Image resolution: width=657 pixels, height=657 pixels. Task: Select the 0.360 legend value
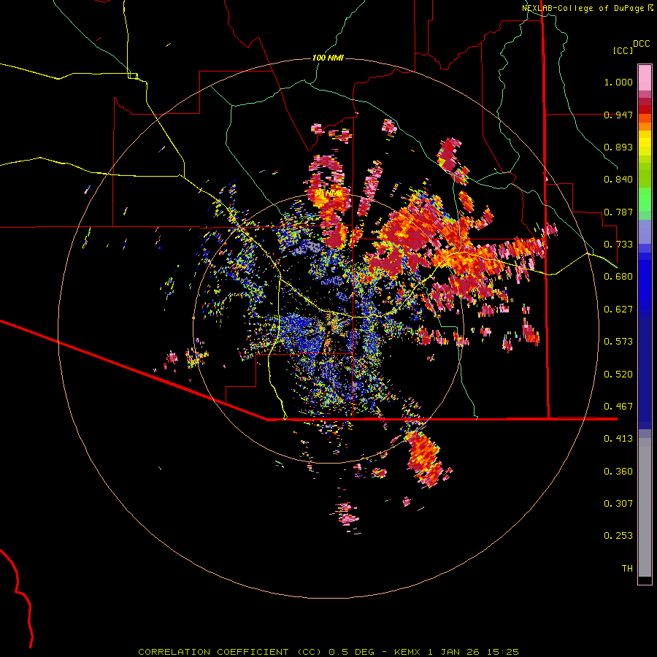coord(618,472)
